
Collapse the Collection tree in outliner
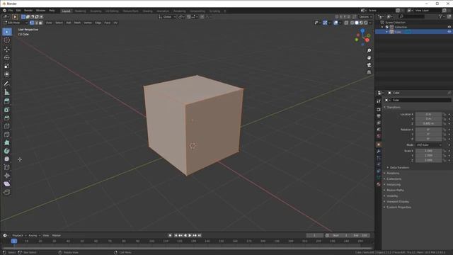click(382, 27)
